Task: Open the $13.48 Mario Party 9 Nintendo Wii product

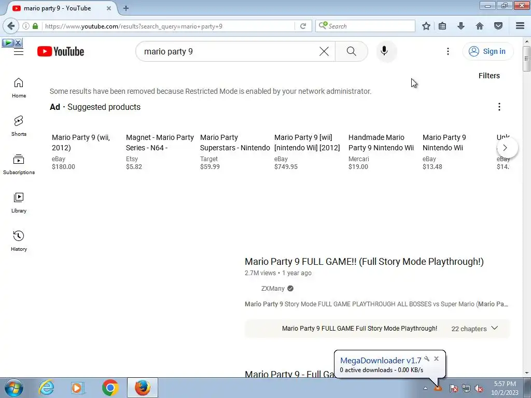Action: pyautogui.click(x=444, y=143)
